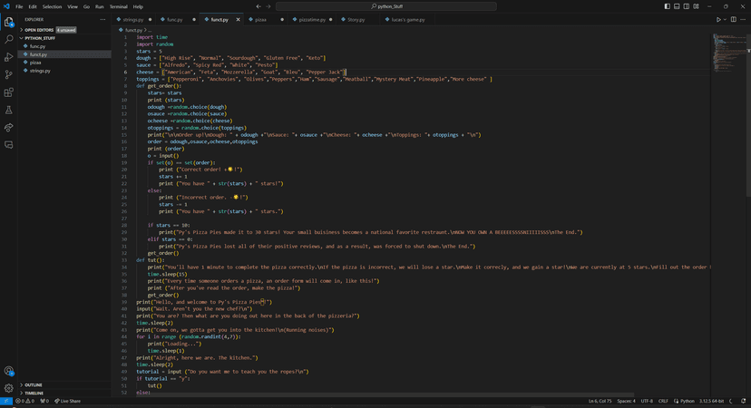Open the Testing flask icon view
Image resolution: width=751 pixels, height=408 pixels.
[x=9, y=110]
